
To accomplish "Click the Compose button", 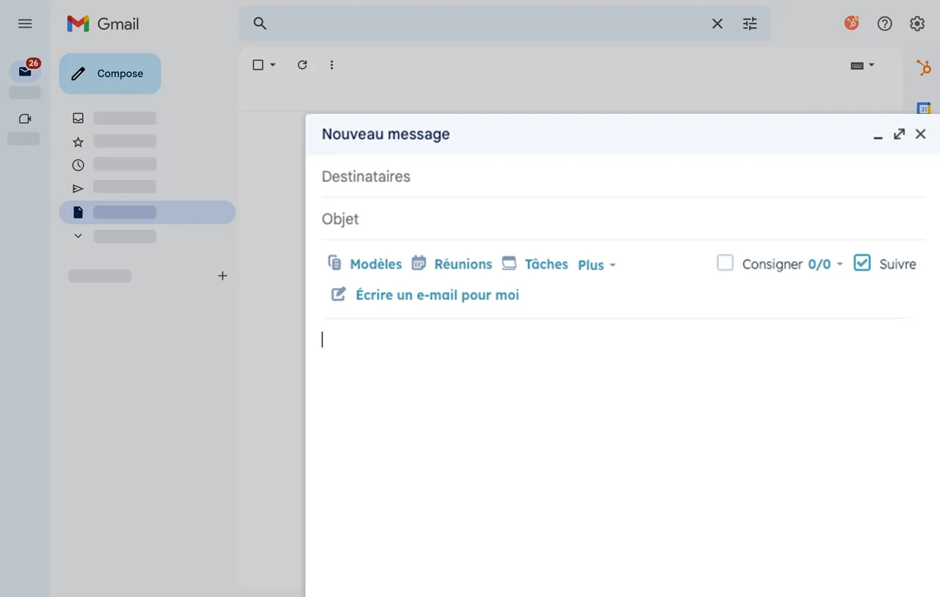I will point(110,73).
